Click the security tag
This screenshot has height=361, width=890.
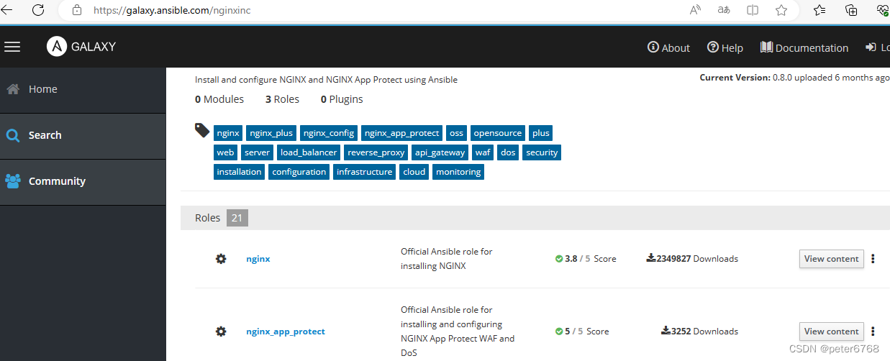[x=542, y=152]
